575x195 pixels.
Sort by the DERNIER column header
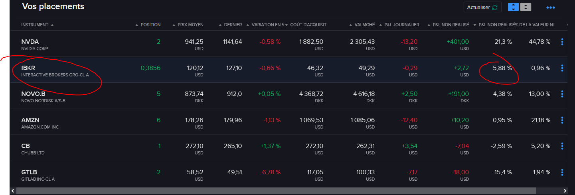[230, 25]
